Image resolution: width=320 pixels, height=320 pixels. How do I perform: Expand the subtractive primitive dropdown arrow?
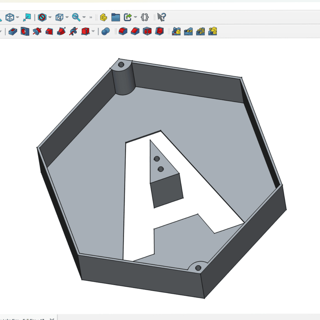point(93,31)
